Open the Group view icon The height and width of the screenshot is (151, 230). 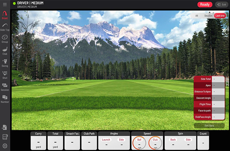point(5,38)
